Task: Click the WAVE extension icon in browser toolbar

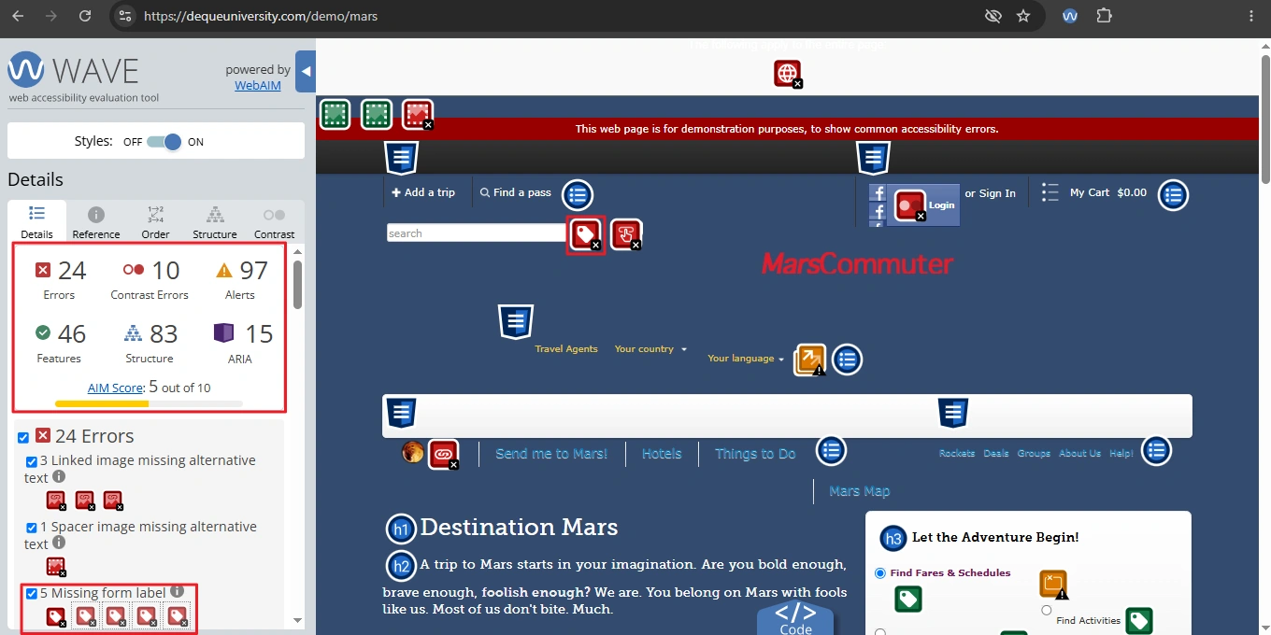Action: point(1070,16)
